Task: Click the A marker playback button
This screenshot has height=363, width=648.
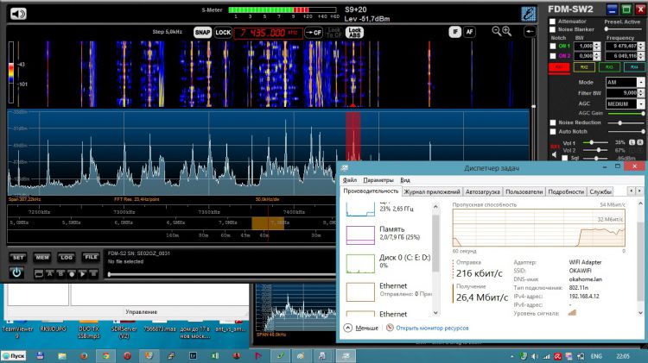Action: [49, 273]
